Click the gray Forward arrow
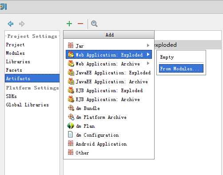 [22, 24]
